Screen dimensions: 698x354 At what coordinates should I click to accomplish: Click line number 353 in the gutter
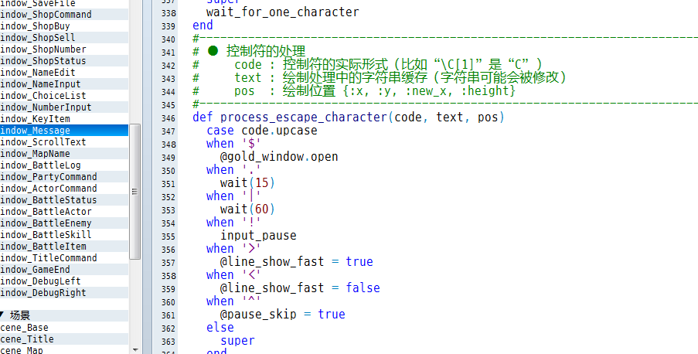169,210
